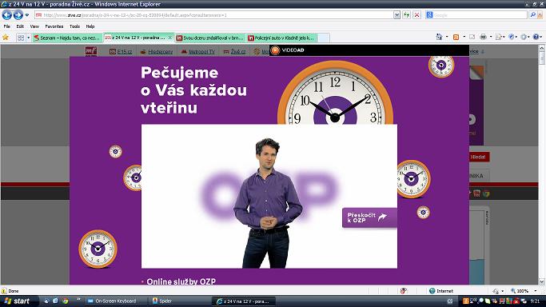Open the recent pages dropdown arrow
Viewport: 546px width, 307px height.
[27, 15]
